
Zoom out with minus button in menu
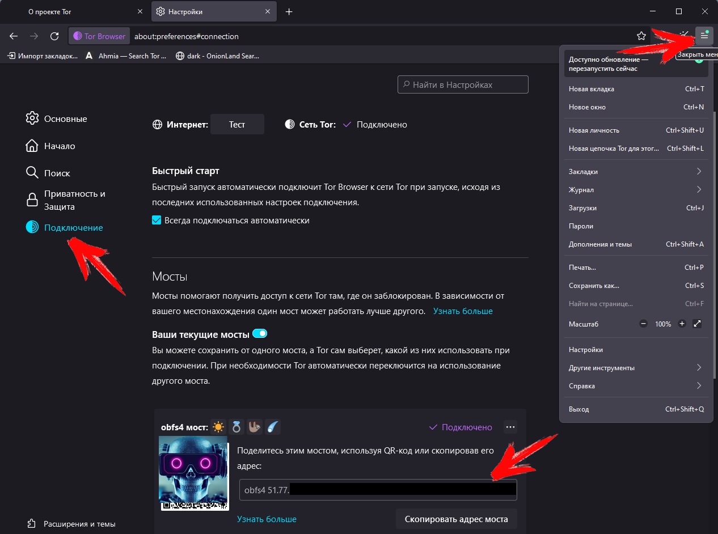[x=643, y=324]
